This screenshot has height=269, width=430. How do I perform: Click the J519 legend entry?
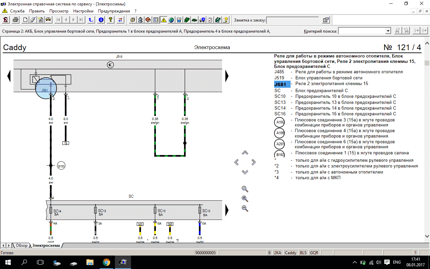318,78
